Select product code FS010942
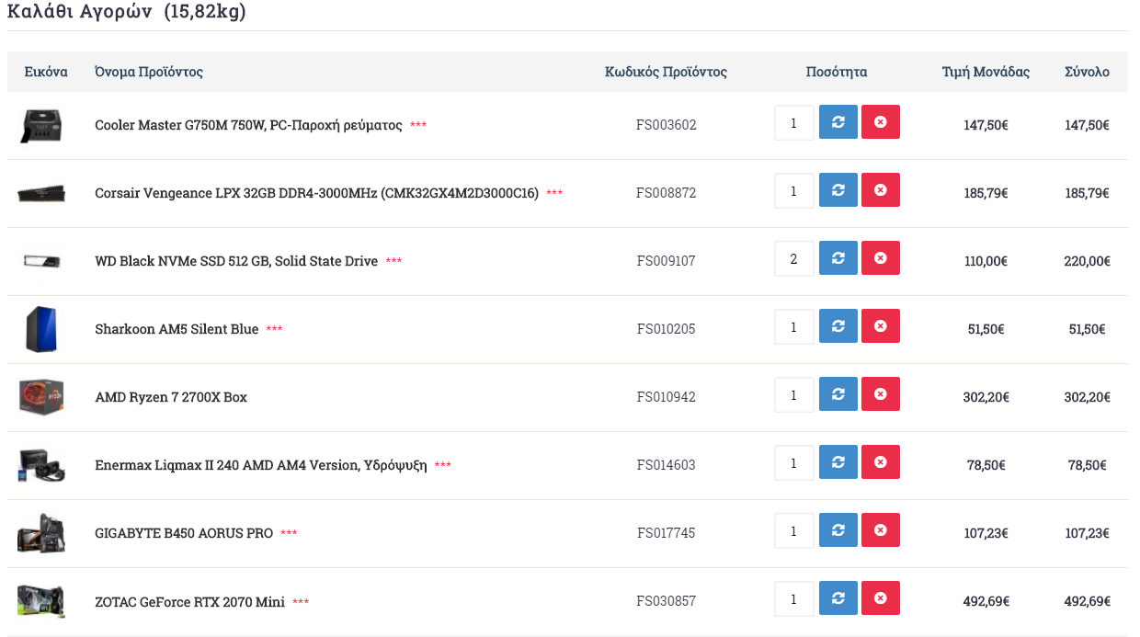The height and width of the screenshot is (637, 1140). (x=667, y=397)
